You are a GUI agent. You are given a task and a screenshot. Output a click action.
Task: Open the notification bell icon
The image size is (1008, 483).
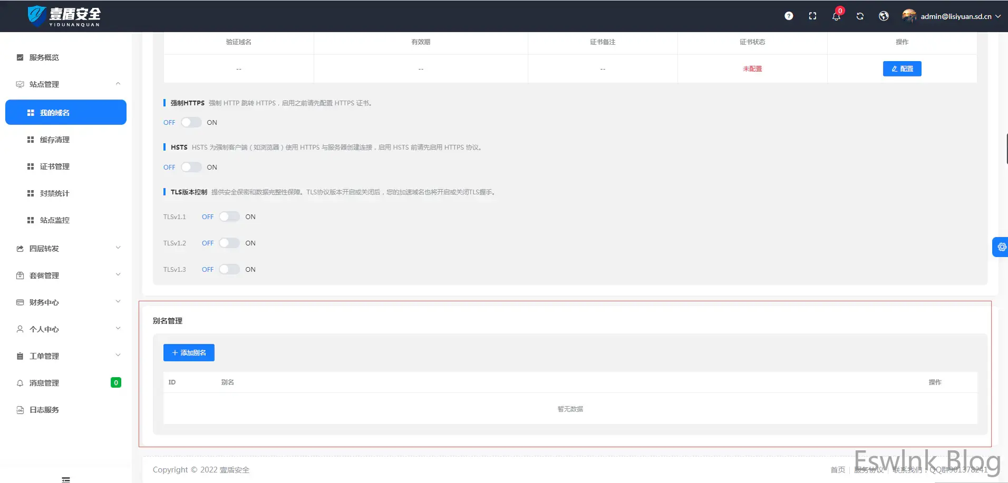[836, 16]
